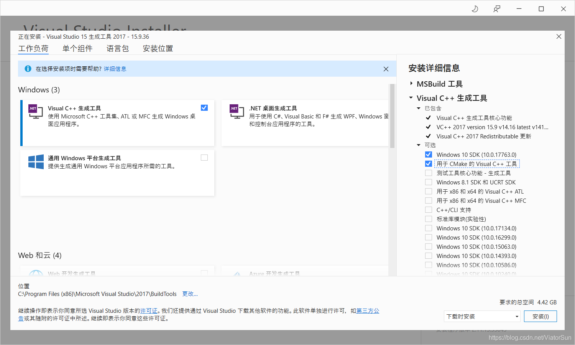The height and width of the screenshot is (345, 575).
Task: Select the Visual C++ 生成工具 workload title
Action: tap(74, 108)
